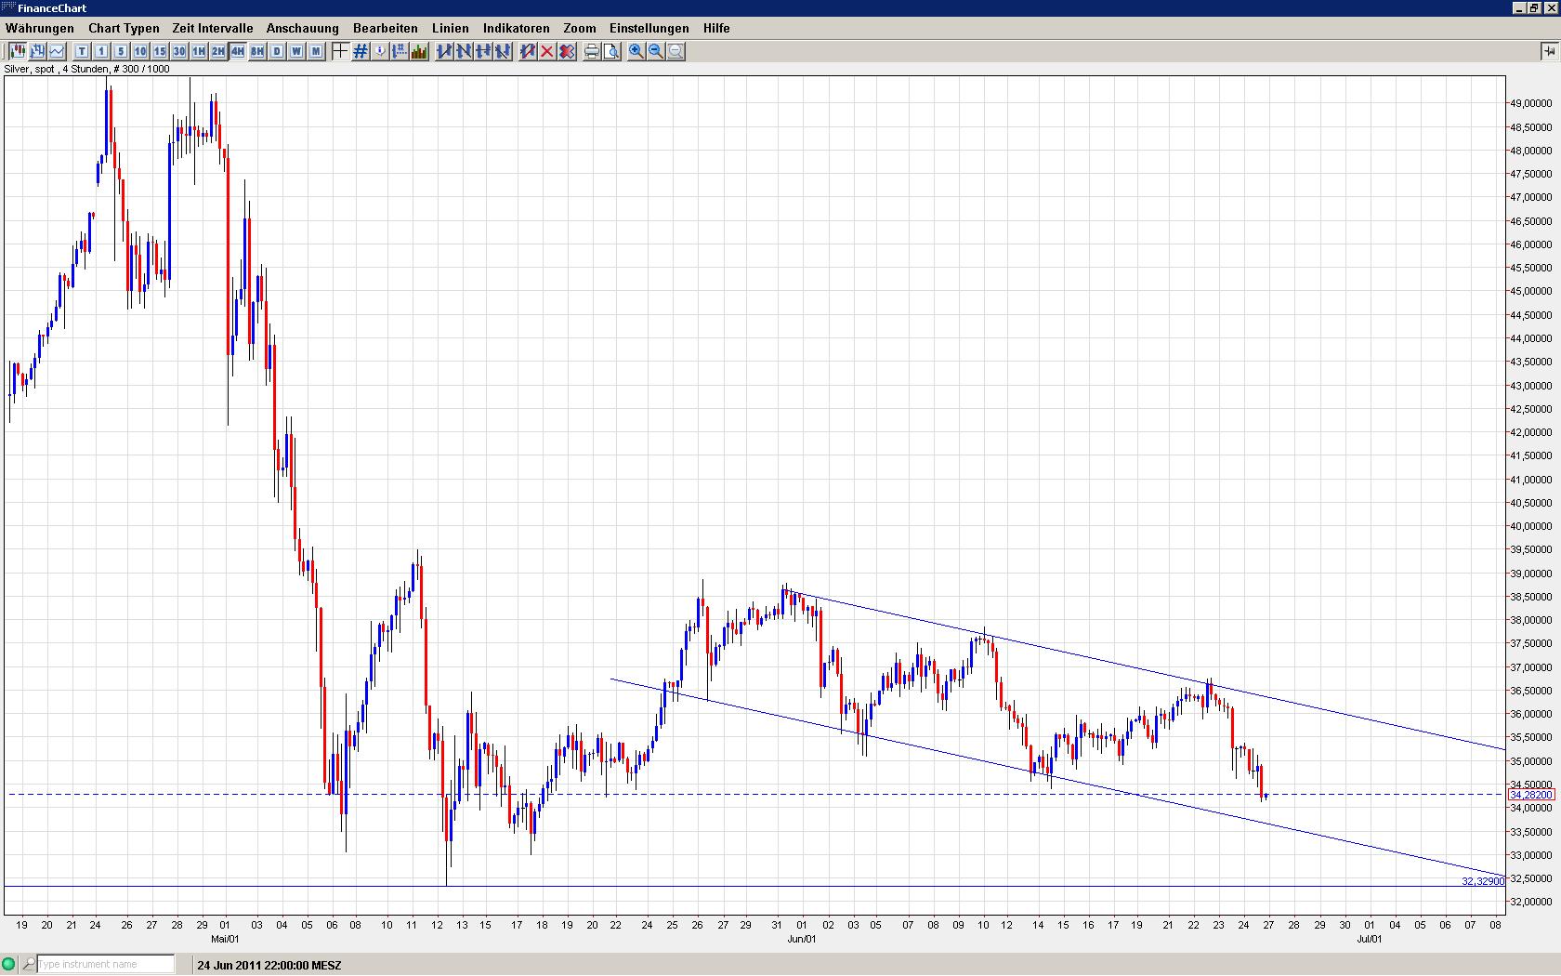The width and height of the screenshot is (1561, 976).
Task: Select the parallel channel lines tool
Action: (x=503, y=51)
